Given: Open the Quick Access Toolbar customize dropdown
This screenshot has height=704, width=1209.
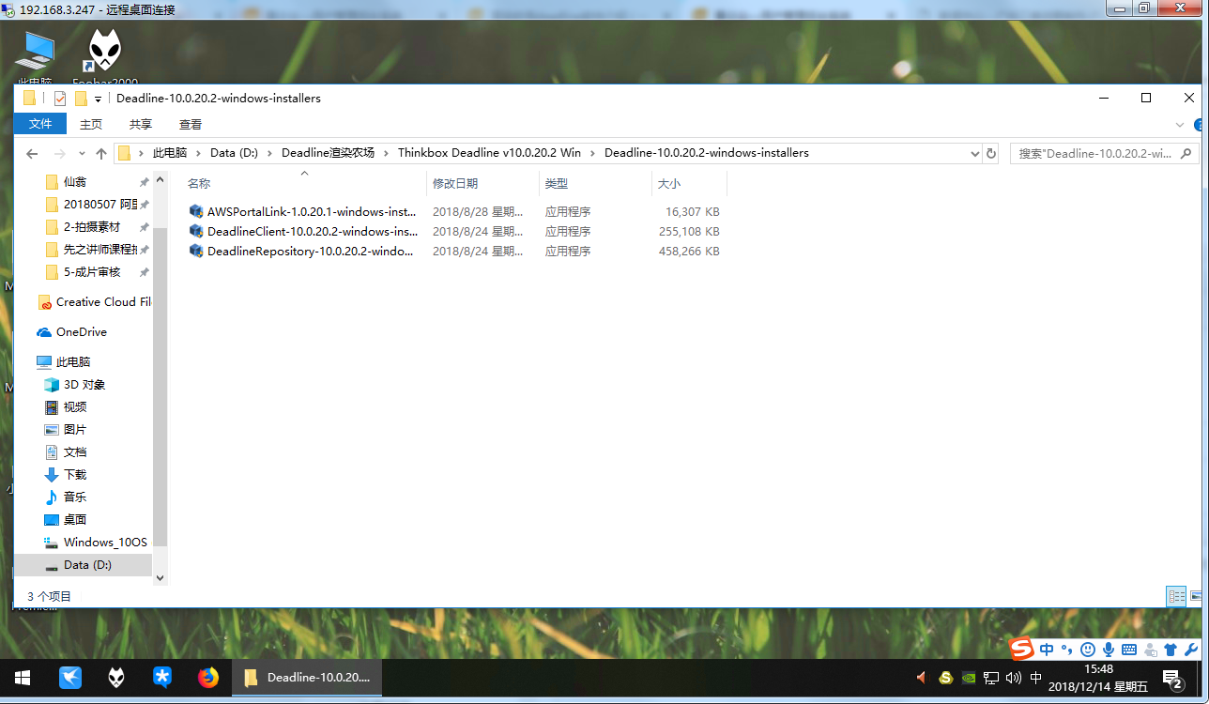Looking at the screenshot, I should [x=98, y=99].
